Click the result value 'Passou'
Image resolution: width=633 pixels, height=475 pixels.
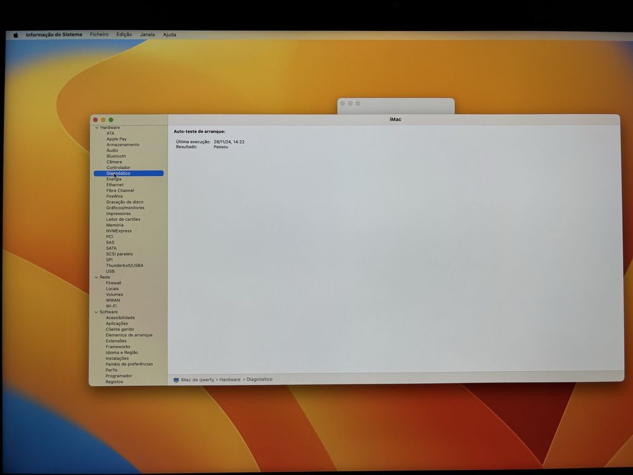click(x=221, y=147)
